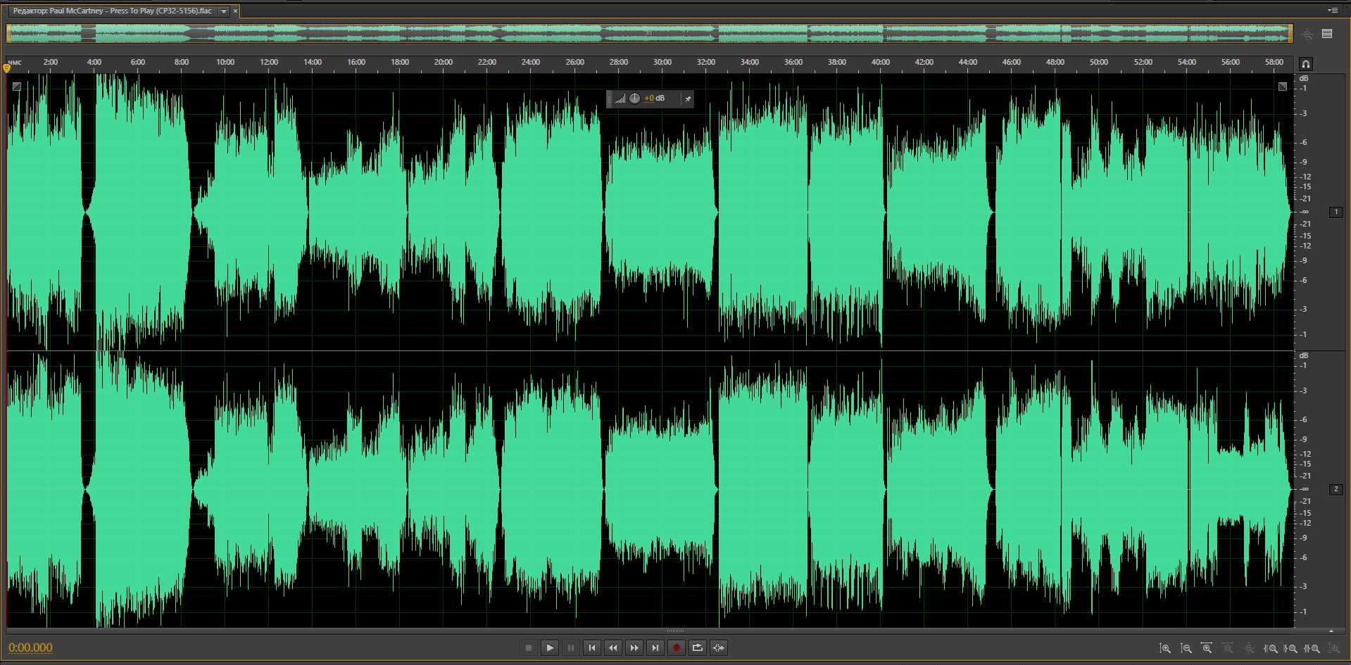Open the editor file selector dropdown arrow
Viewport: 1351px width, 665px height.
[224, 11]
